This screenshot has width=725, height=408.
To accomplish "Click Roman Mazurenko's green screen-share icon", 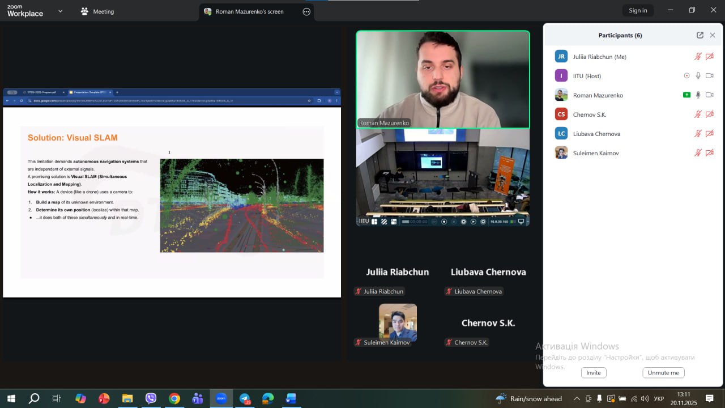I will (x=686, y=95).
